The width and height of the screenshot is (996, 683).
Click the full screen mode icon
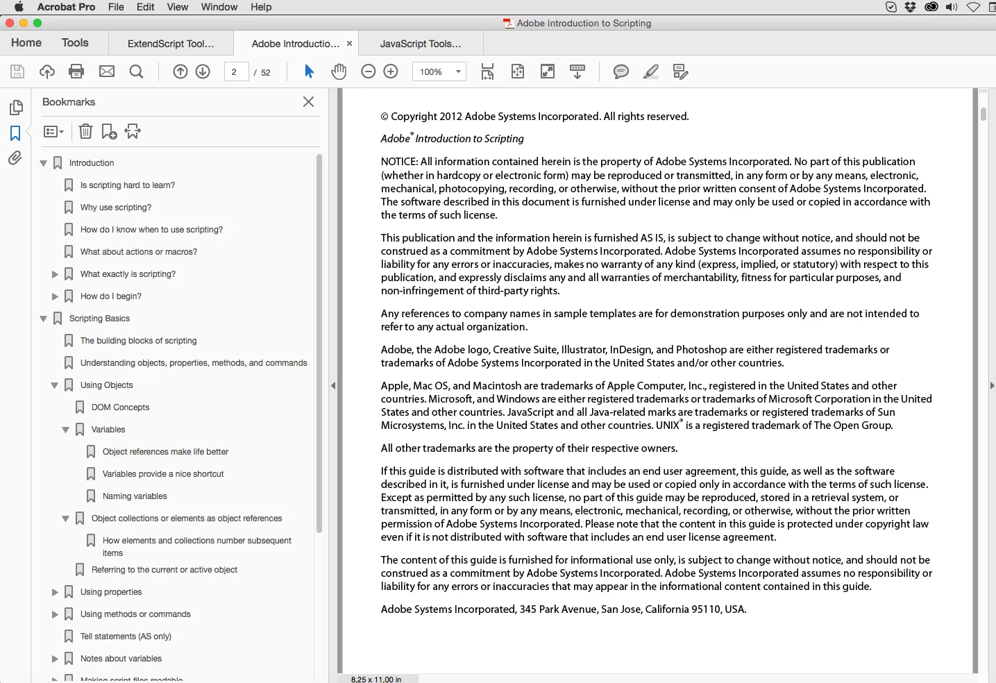tap(548, 71)
